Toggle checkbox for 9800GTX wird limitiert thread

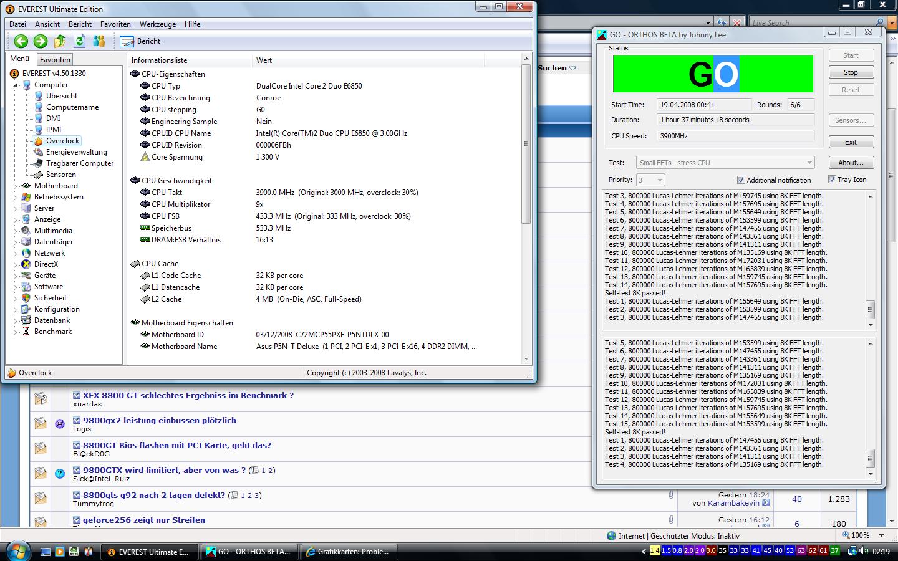coord(77,470)
